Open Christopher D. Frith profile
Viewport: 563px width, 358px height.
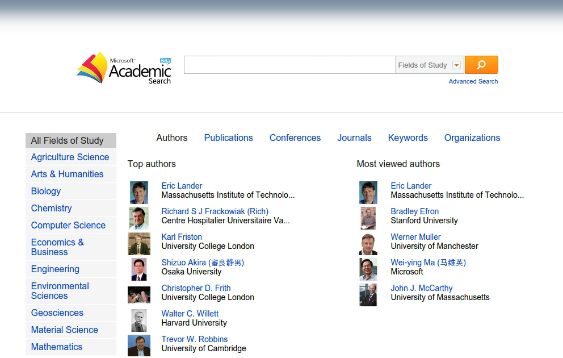pyautogui.click(x=196, y=288)
